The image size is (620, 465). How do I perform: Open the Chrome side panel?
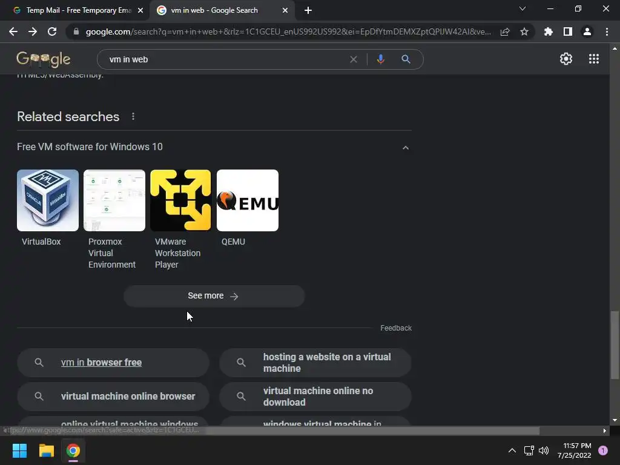click(567, 31)
